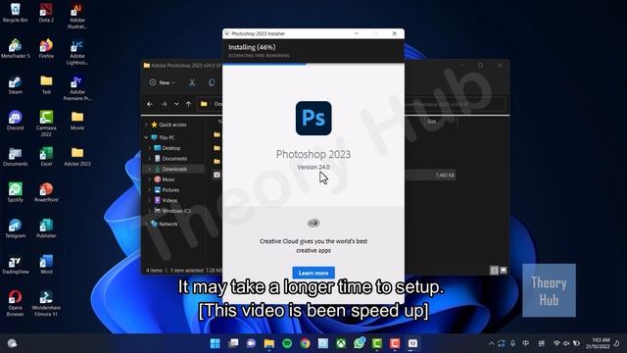Open MetaTrader 5 desktop shortcut
Viewport: 627px width, 353px height.
[16, 49]
